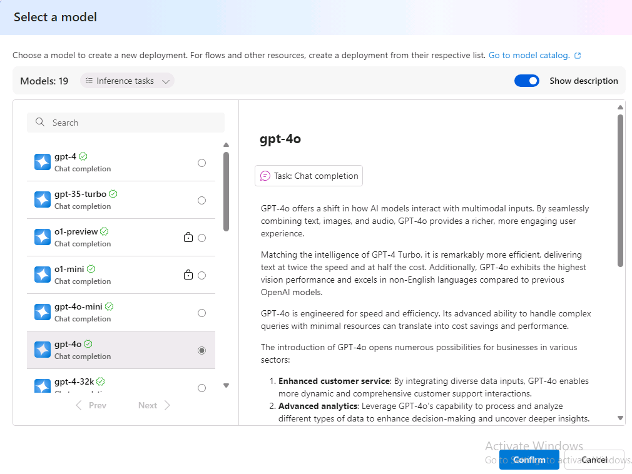Click the gpt-4o-mini model name
632x474 pixels.
[78, 306]
